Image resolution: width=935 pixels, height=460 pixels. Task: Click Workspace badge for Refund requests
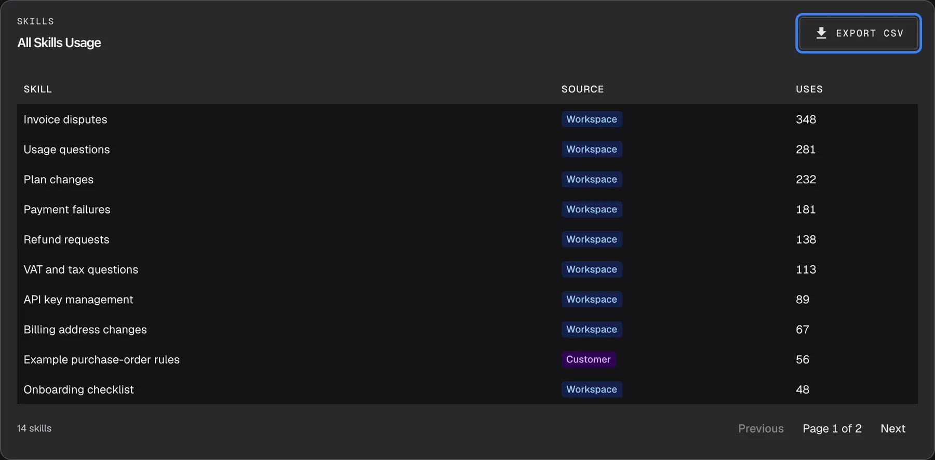click(592, 239)
